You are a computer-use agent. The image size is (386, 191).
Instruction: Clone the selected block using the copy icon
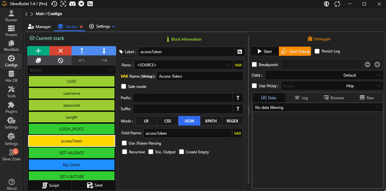pos(38,60)
